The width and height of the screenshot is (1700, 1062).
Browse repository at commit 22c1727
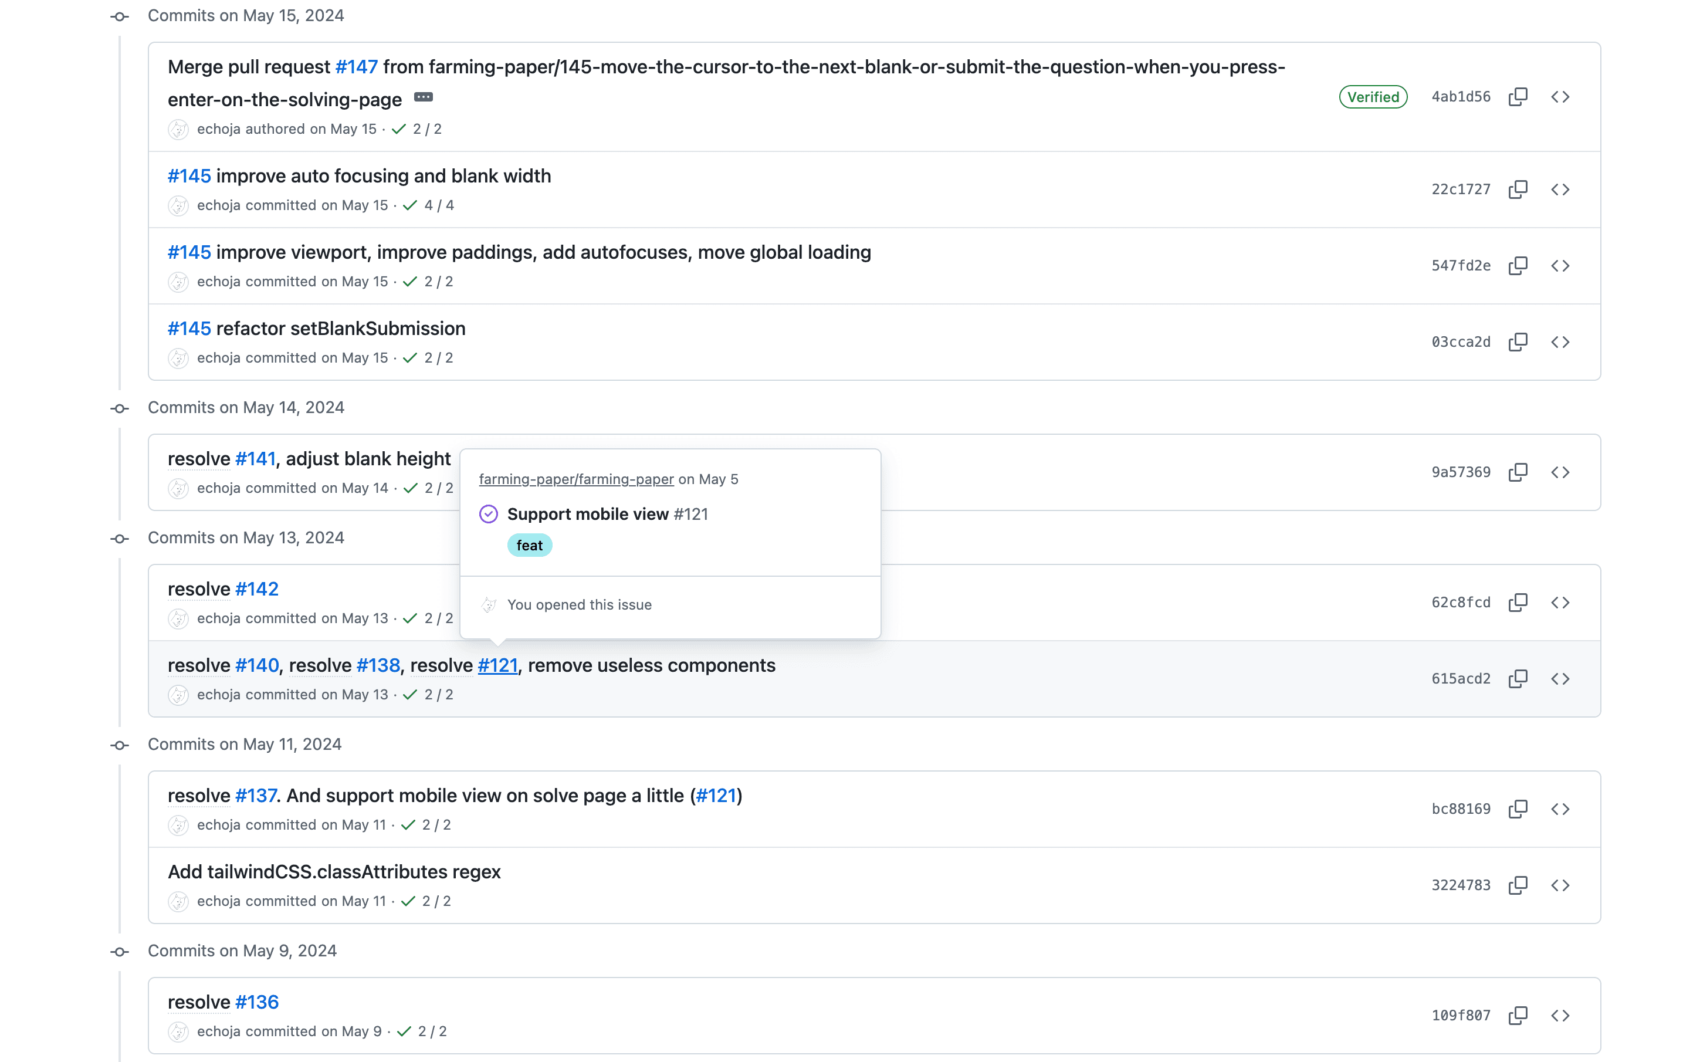click(1560, 188)
